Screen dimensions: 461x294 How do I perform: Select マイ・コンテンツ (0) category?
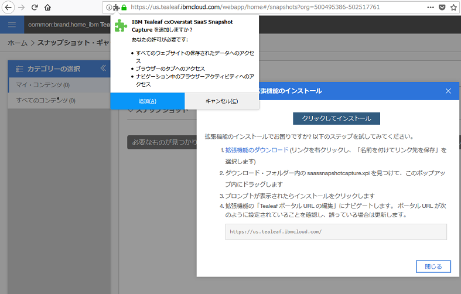click(x=59, y=85)
